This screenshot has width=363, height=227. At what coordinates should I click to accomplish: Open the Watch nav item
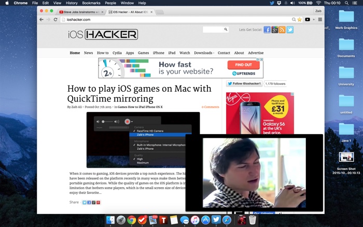tap(185, 53)
